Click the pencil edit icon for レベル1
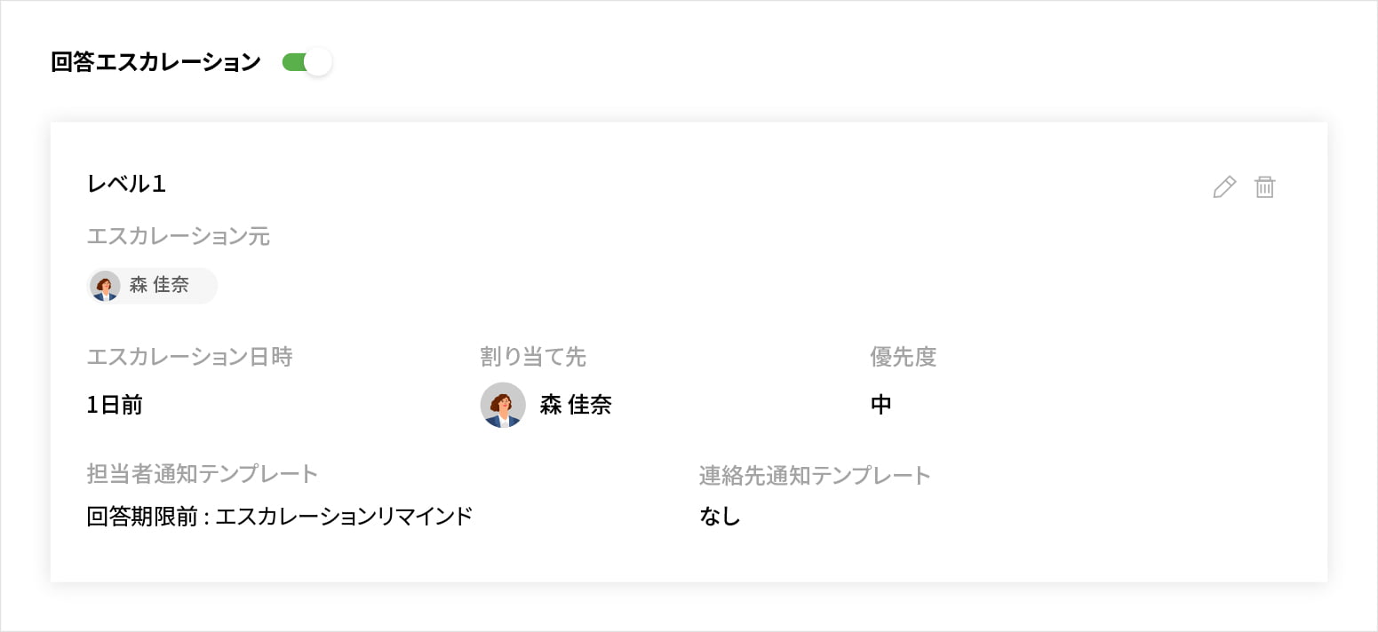The width and height of the screenshot is (1378, 632). (x=1224, y=187)
